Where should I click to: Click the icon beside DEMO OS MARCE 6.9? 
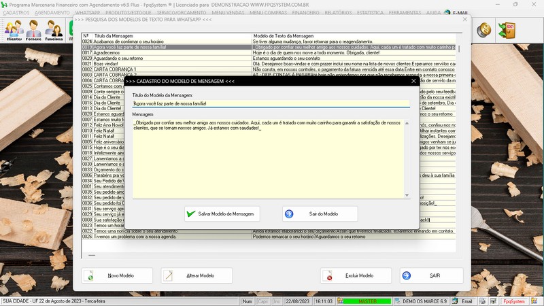397,301
